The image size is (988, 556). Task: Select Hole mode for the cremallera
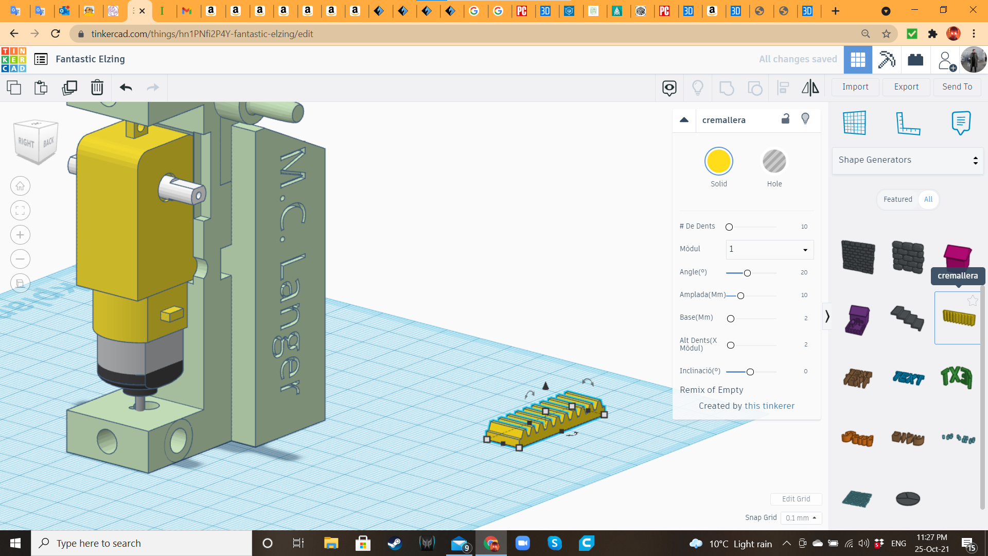point(774,160)
